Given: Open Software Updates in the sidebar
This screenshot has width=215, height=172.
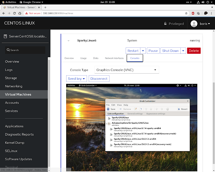Looking at the screenshot, I should click(18, 159).
